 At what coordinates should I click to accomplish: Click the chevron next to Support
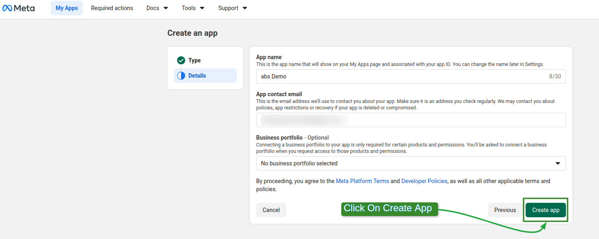click(x=244, y=8)
